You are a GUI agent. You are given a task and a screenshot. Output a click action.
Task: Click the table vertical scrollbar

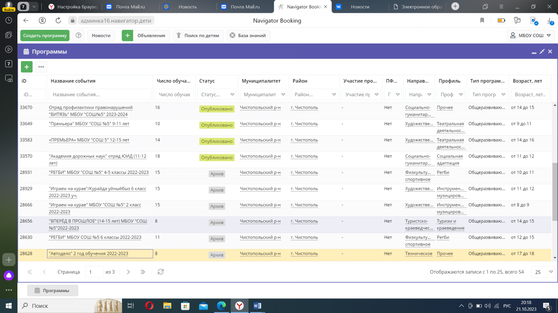point(555,191)
